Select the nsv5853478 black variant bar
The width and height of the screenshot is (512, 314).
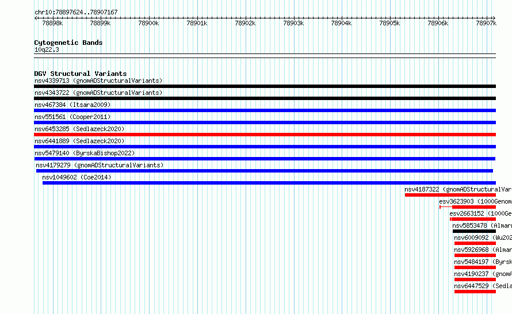[474, 231]
